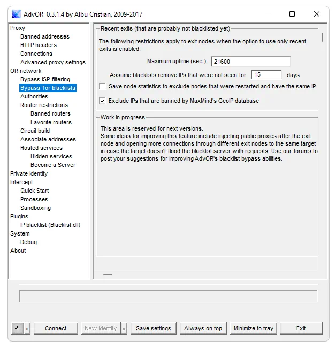Close the AdvOR window
Viewport: 336px width, 349px height.
pyautogui.click(x=317, y=14)
